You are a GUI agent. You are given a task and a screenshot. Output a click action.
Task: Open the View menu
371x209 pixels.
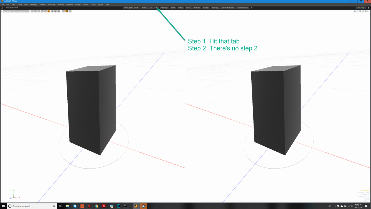pyautogui.click(x=13, y=5)
